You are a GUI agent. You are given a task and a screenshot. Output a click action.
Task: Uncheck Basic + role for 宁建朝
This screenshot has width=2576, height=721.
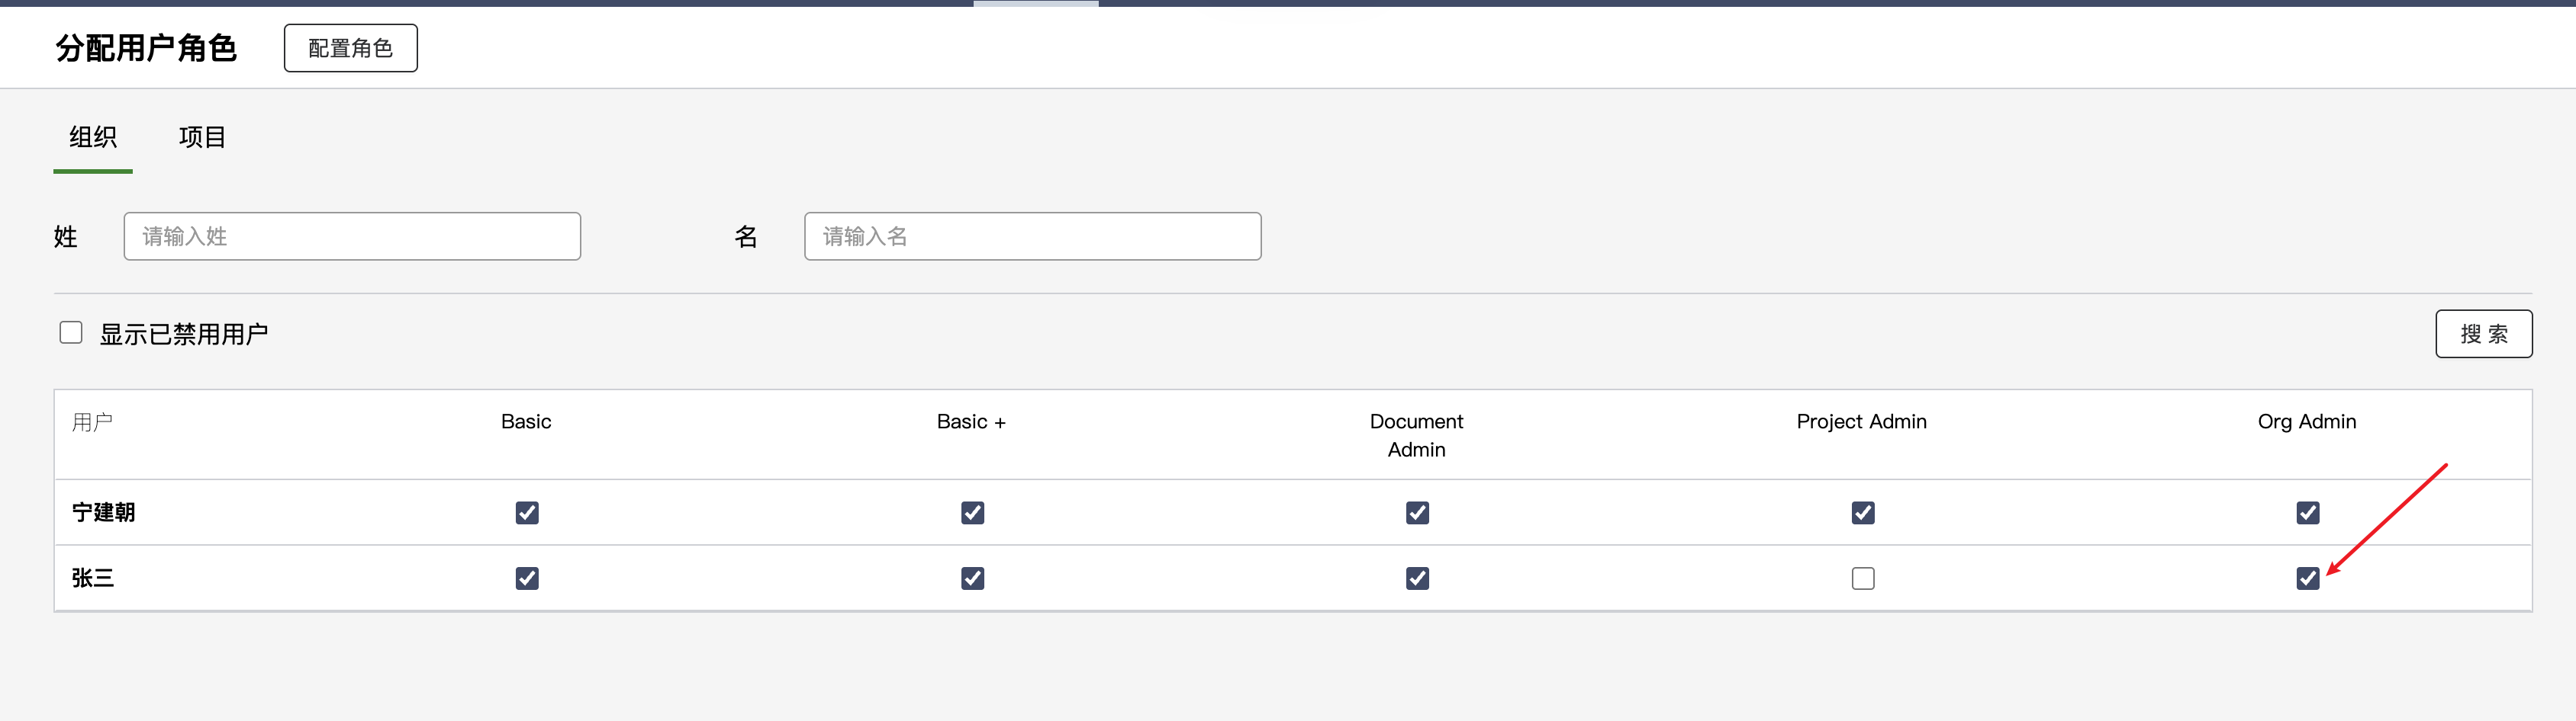[x=972, y=512]
